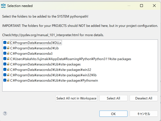
Task: Click the PyDev dialog icon in title bar
Action: [3, 6]
